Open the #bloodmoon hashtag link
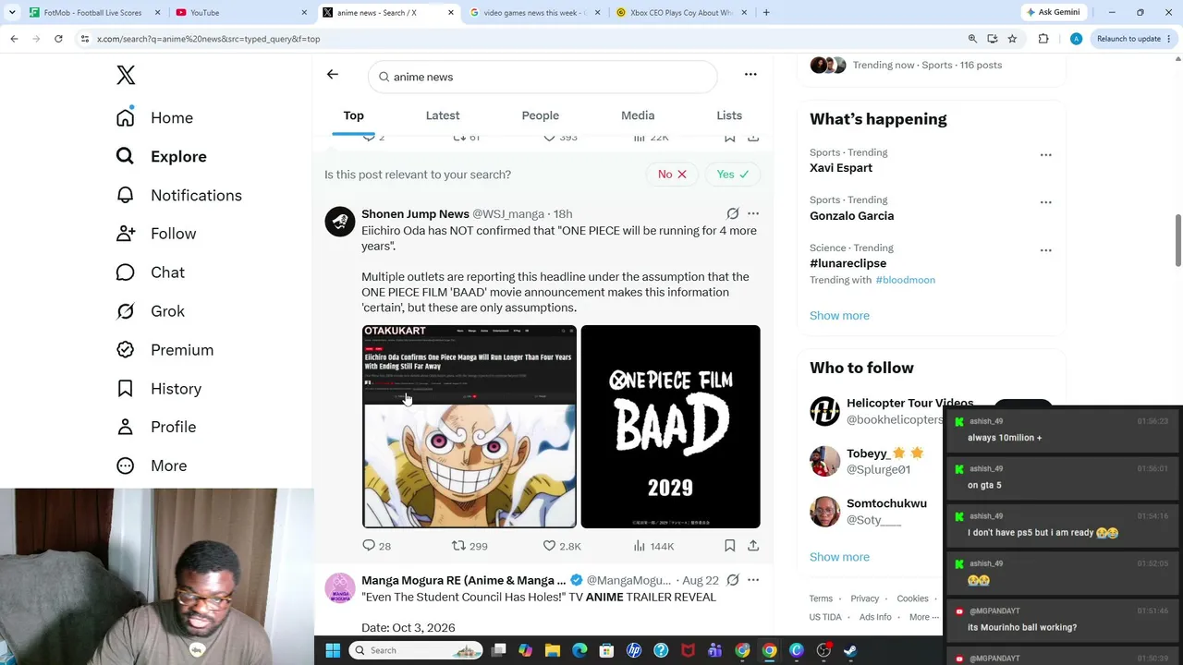 (x=906, y=280)
